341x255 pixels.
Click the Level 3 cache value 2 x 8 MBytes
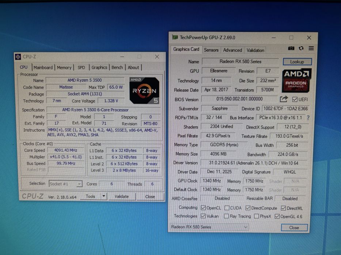coord(124,170)
